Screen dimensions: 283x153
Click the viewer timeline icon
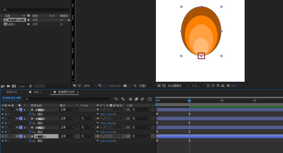(x=218, y=86)
